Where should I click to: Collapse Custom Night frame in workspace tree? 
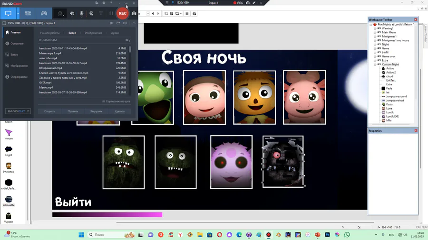pos(375,65)
